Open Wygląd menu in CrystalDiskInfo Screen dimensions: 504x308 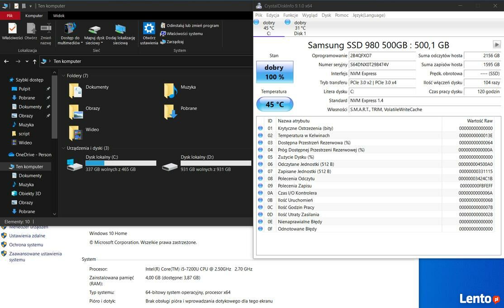309,15
